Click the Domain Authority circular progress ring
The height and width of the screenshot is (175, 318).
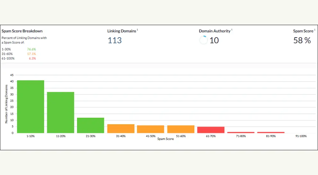click(x=203, y=40)
